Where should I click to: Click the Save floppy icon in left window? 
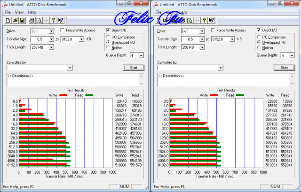pyautogui.click(x=22, y=20)
